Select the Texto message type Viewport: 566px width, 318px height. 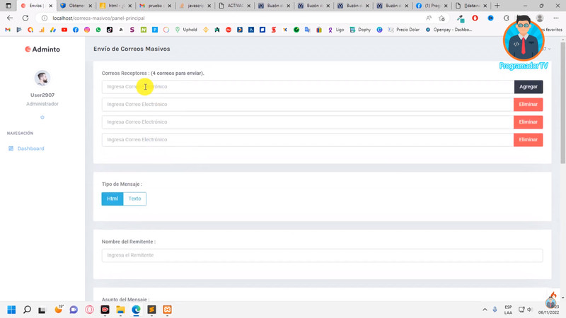(134, 199)
